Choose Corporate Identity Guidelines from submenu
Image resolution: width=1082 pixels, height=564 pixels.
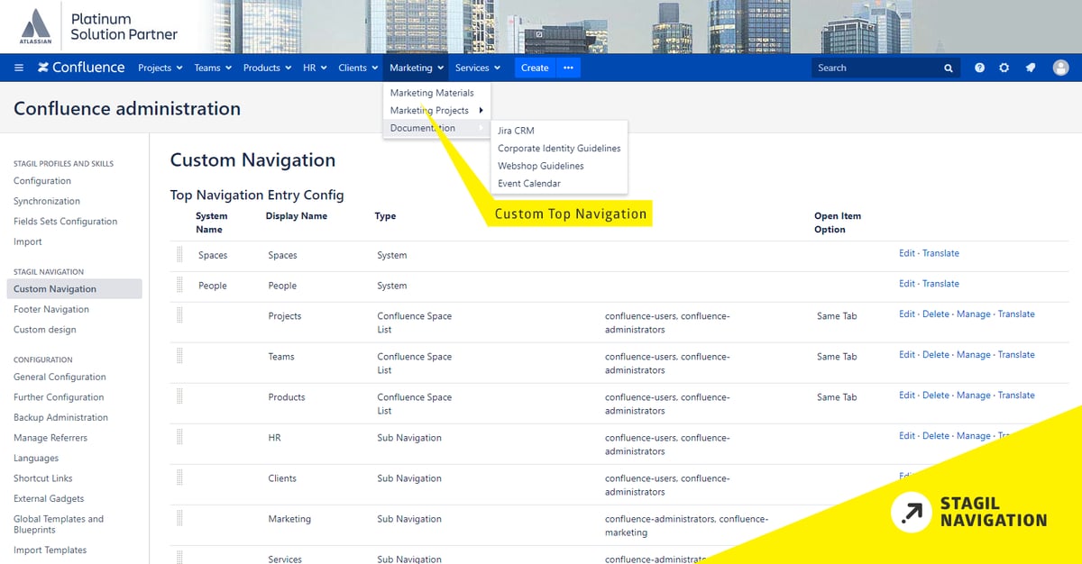tap(559, 148)
